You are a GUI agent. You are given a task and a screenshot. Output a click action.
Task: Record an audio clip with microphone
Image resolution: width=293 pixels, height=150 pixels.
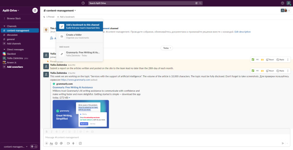(x=73, y=143)
